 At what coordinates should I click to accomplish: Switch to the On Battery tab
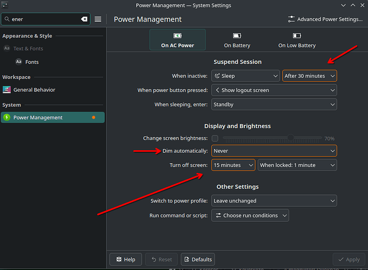tap(237, 39)
